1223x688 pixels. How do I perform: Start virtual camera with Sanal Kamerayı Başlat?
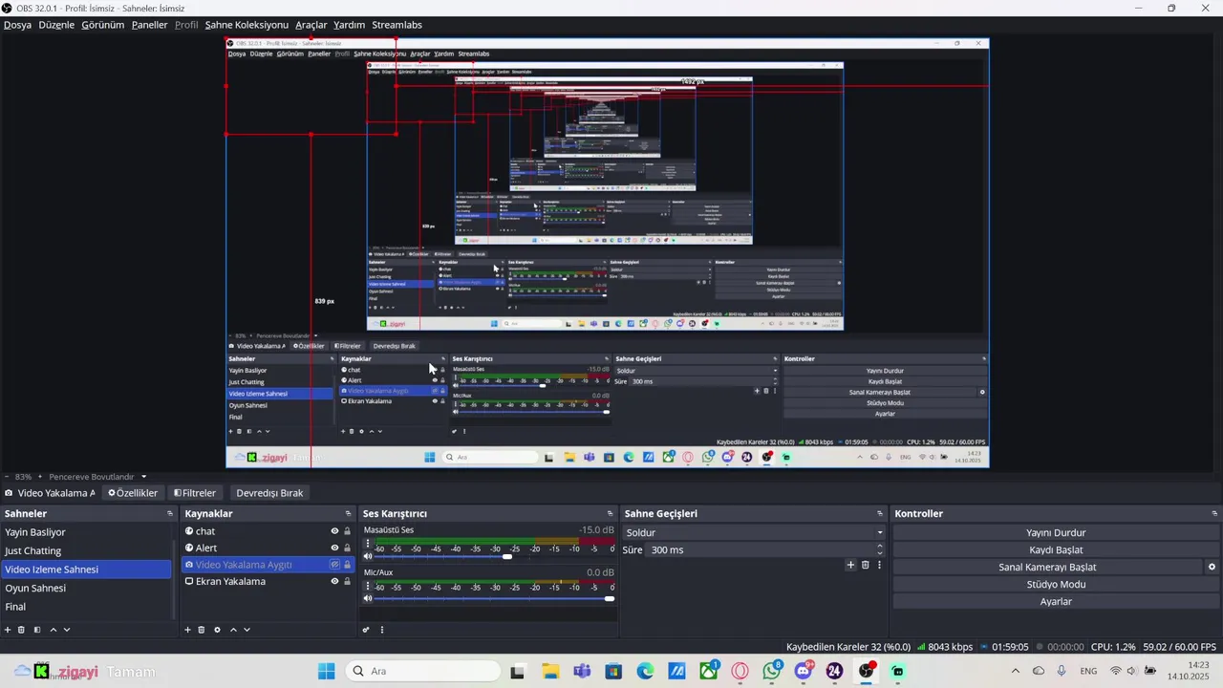[1047, 567]
